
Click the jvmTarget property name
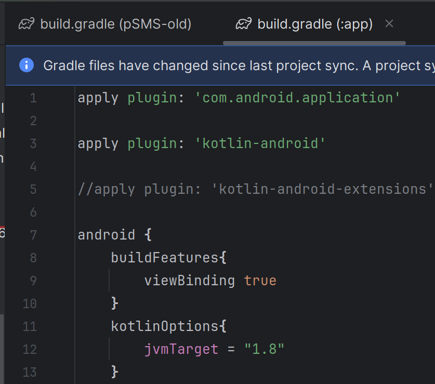click(x=181, y=349)
